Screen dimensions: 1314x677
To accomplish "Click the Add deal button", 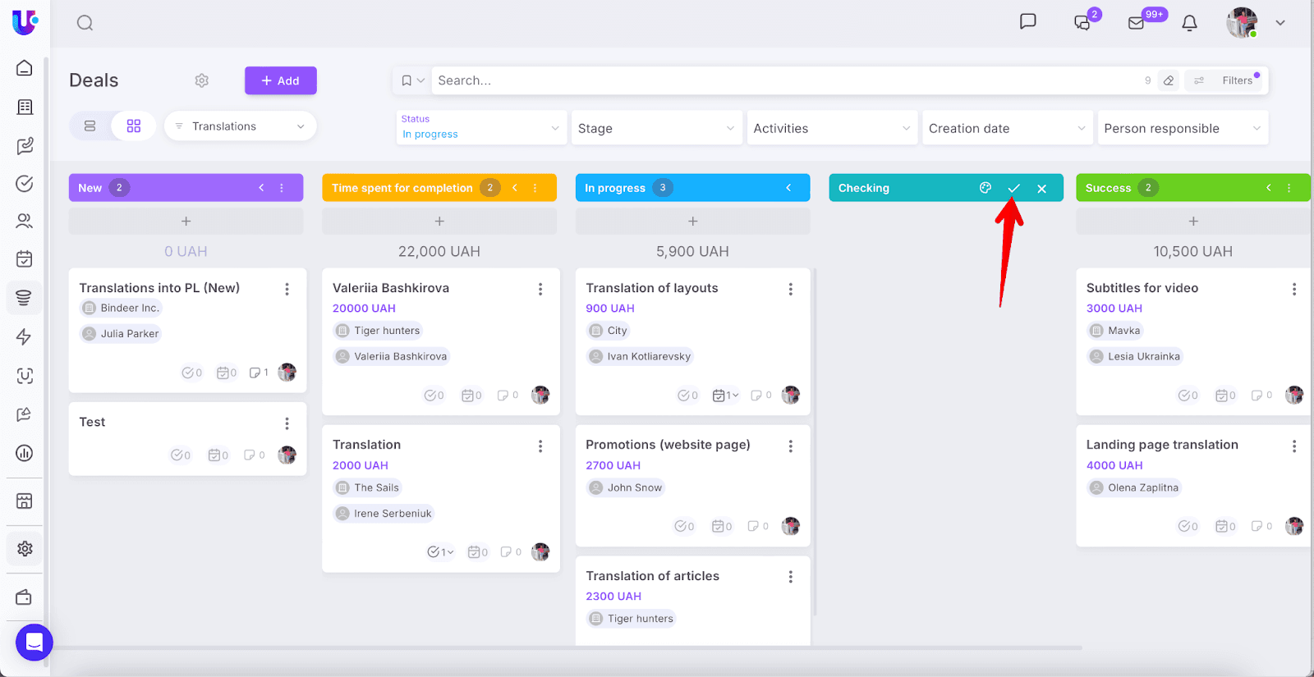I will (x=280, y=80).
